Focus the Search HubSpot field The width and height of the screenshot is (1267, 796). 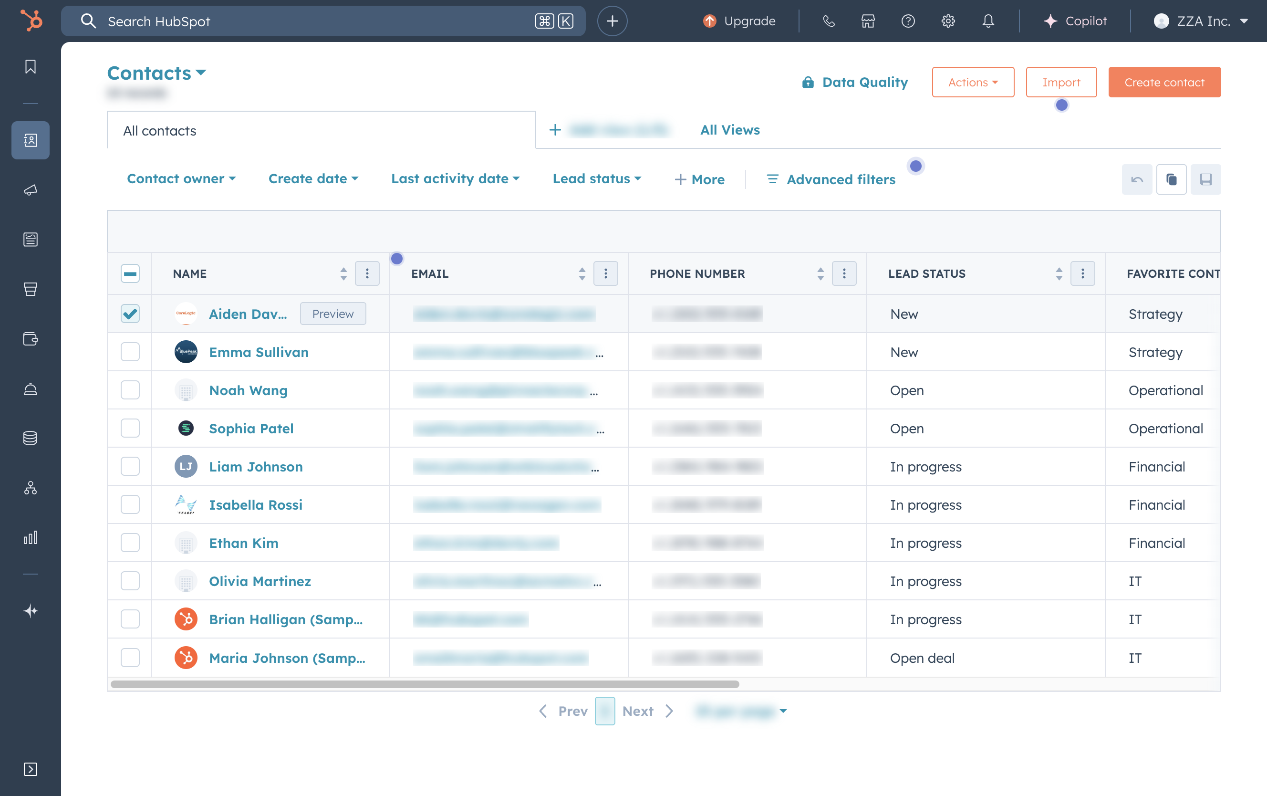323,21
